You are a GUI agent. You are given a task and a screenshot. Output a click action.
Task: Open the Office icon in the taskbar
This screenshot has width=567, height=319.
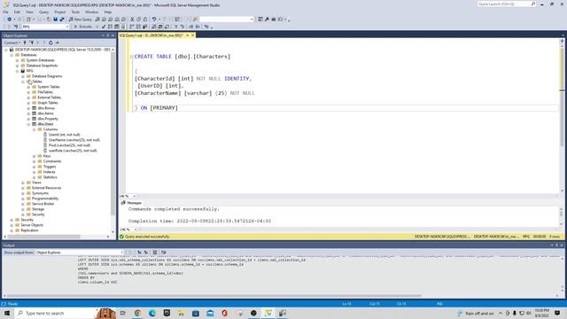pos(224,313)
